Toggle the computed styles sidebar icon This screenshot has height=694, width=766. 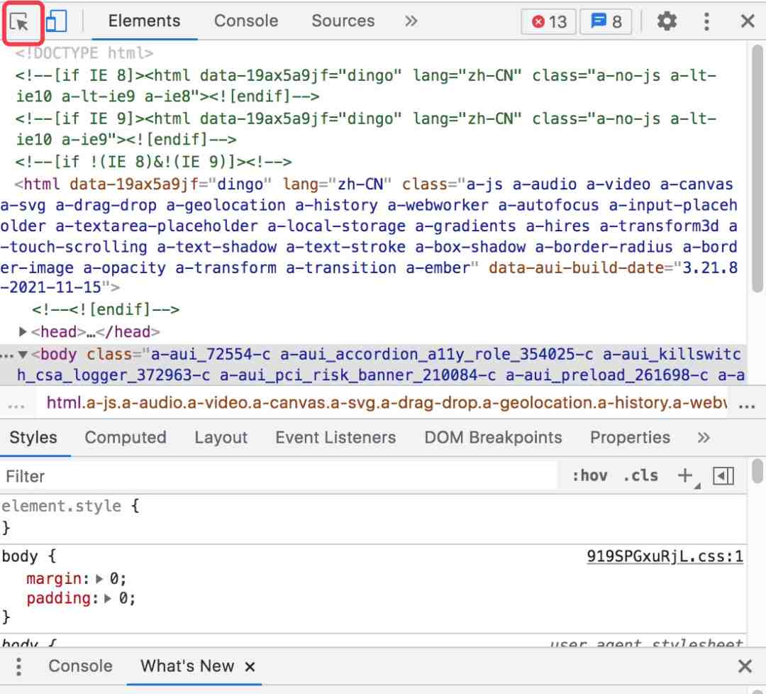(x=723, y=476)
